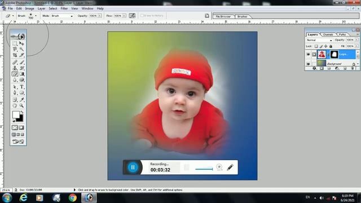Pause the screen recording
This screenshot has width=361, height=203.
(133, 167)
